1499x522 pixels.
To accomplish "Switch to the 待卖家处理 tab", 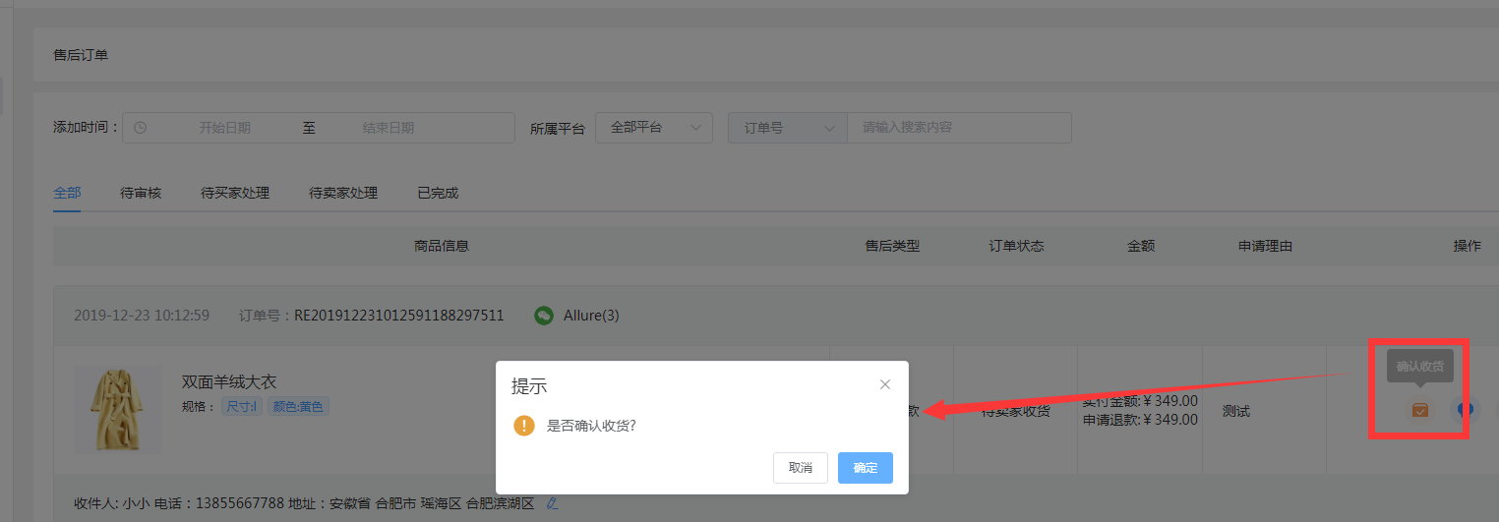I will pyautogui.click(x=343, y=193).
